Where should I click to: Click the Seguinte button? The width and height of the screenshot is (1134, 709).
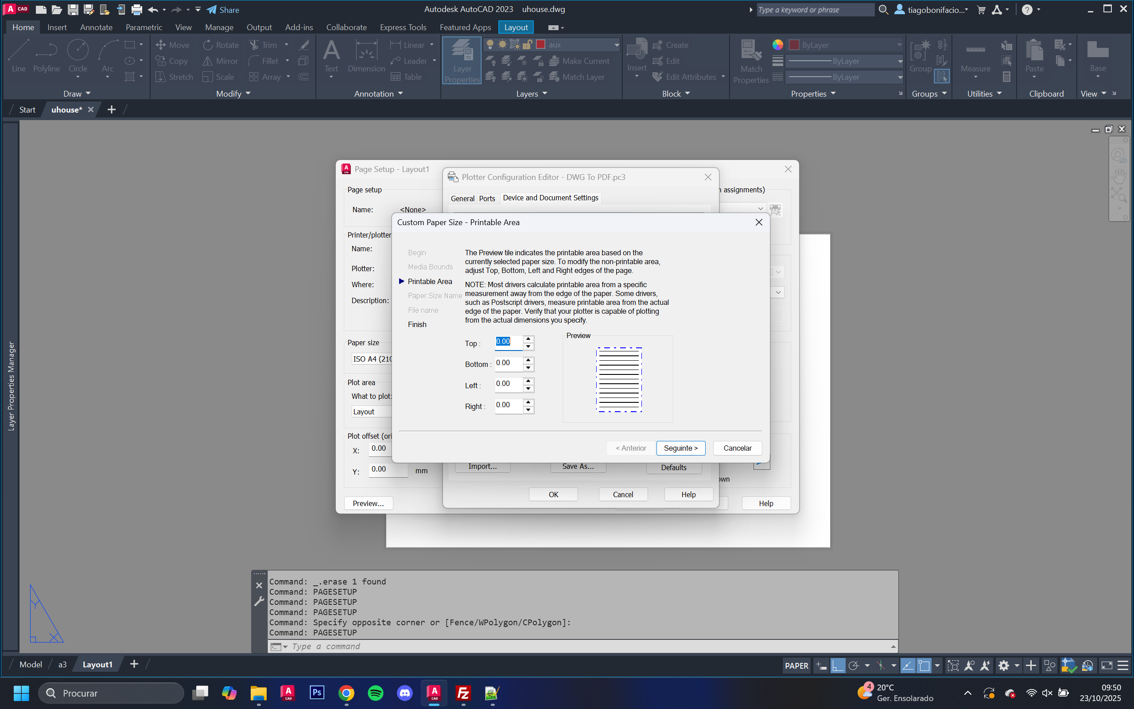(680, 448)
